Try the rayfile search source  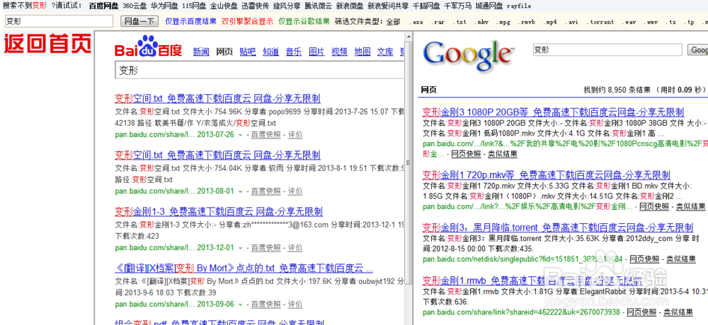[519, 6]
